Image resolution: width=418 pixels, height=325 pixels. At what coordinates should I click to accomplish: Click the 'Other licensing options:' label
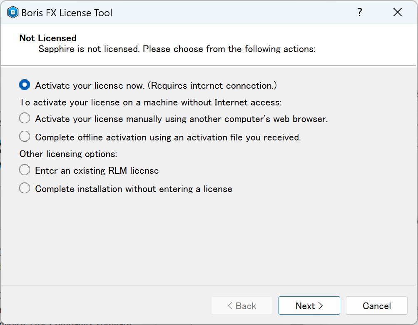tap(68, 154)
